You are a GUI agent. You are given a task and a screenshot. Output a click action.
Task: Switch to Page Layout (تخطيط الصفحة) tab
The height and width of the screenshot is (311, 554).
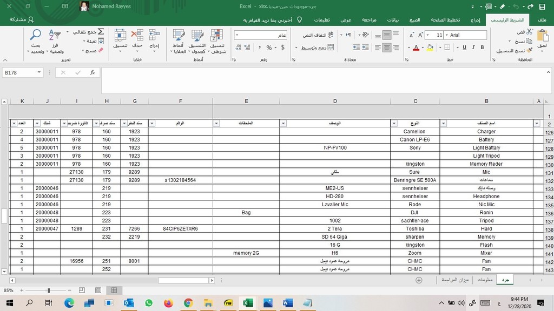pyautogui.click(x=445, y=20)
